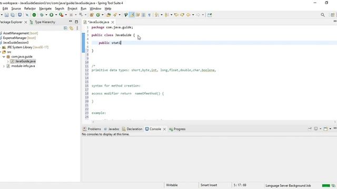
Task: Toggle Word Wrap in the toolbar
Action: point(137,15)
